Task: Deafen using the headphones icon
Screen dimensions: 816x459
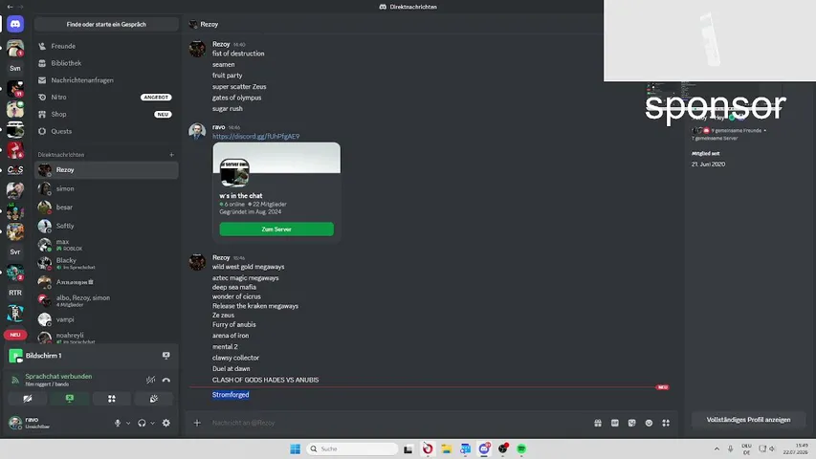Action: coord(142,423)
